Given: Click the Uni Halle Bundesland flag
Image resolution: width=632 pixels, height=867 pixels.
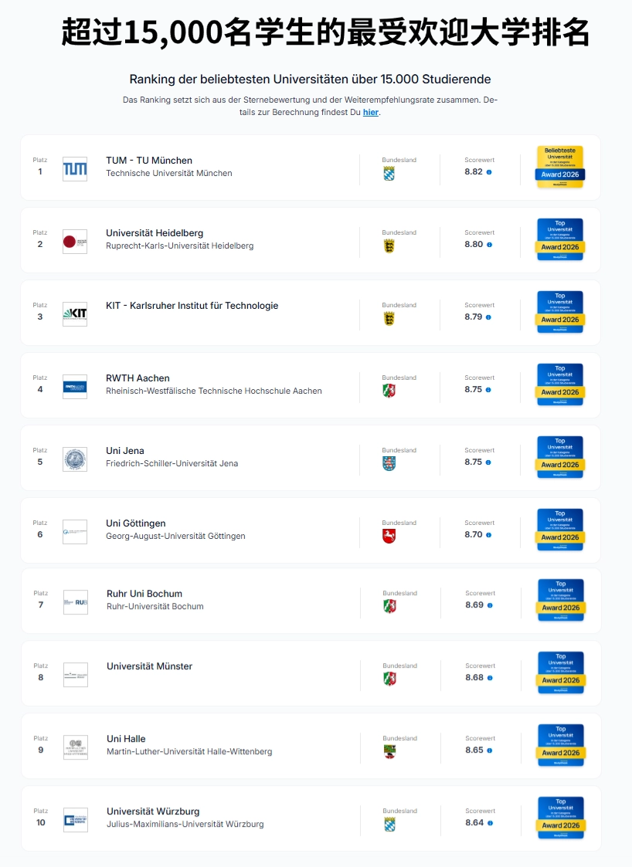Looking at the screenshot, I should 389,752.
